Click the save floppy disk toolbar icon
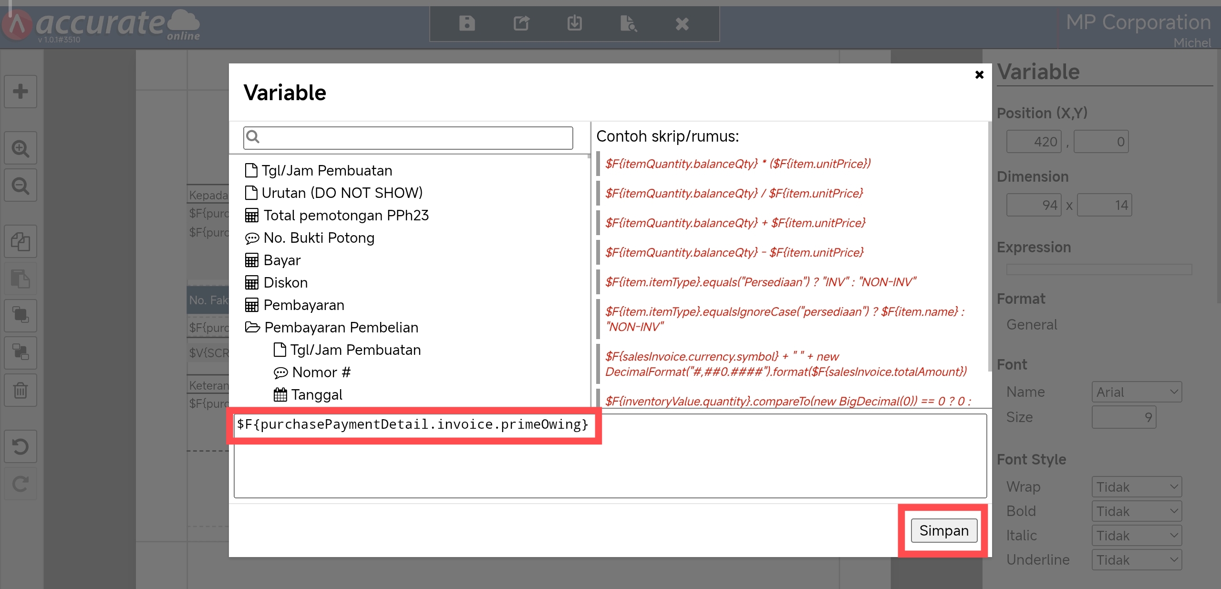The image size is (1221, 589). [466, 23]
